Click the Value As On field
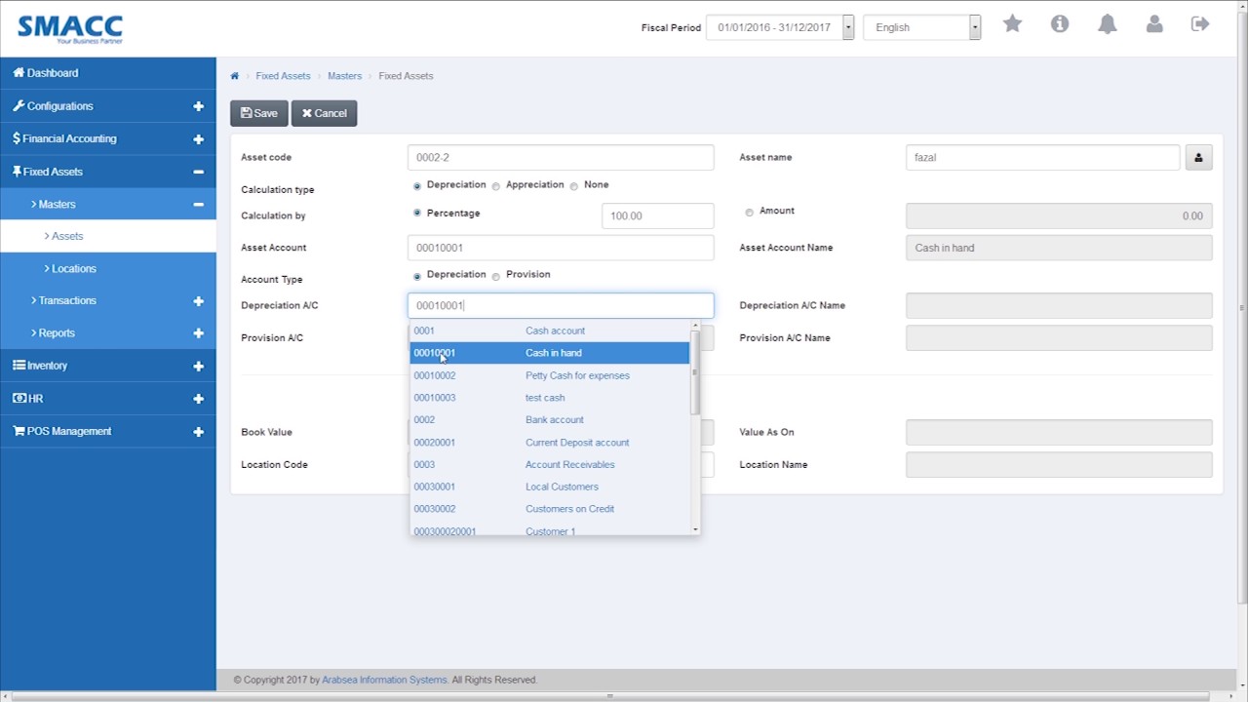The height and width of the screenshot is (702, 1248). [x=1059, y=432]
